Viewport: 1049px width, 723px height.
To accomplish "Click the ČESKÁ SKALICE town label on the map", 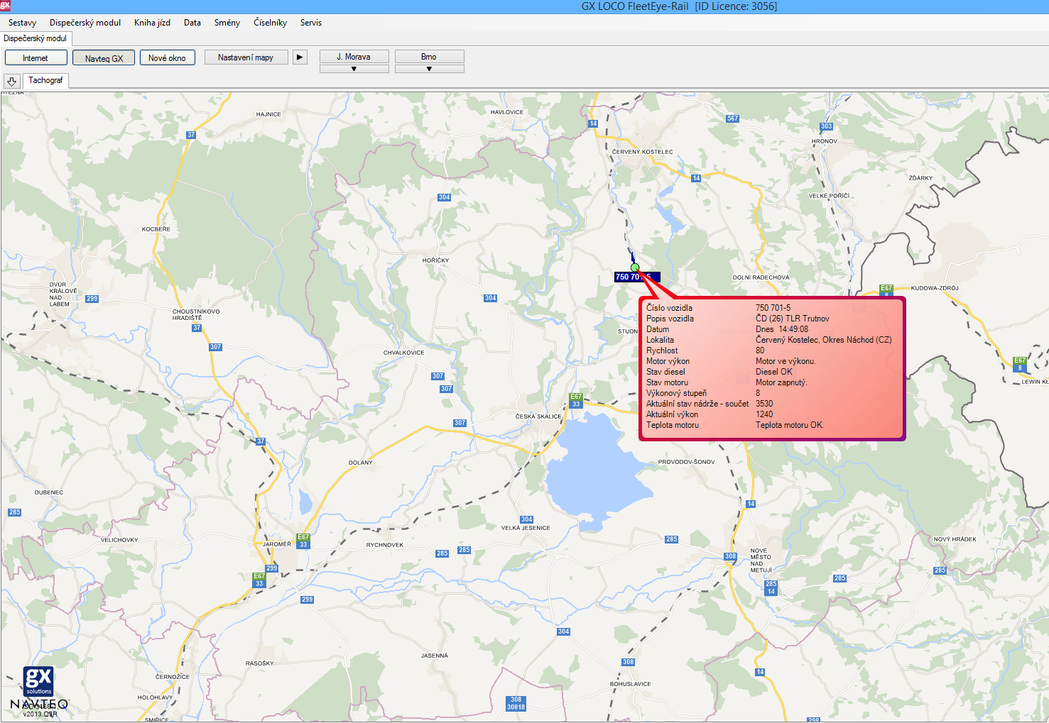I will click(538, 416).
